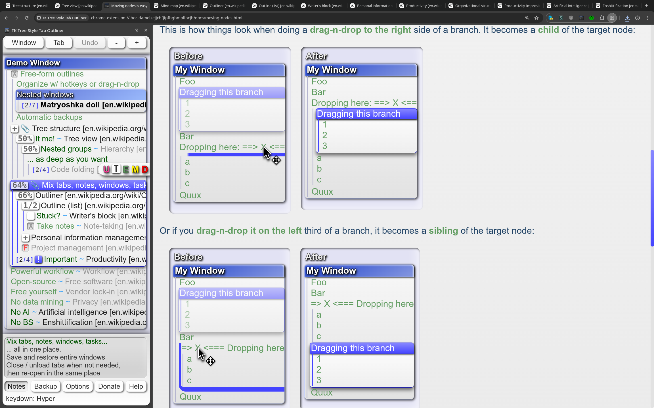Expand the Personal information management node
This screenshot has width=654, height=408.
[25, 238]
